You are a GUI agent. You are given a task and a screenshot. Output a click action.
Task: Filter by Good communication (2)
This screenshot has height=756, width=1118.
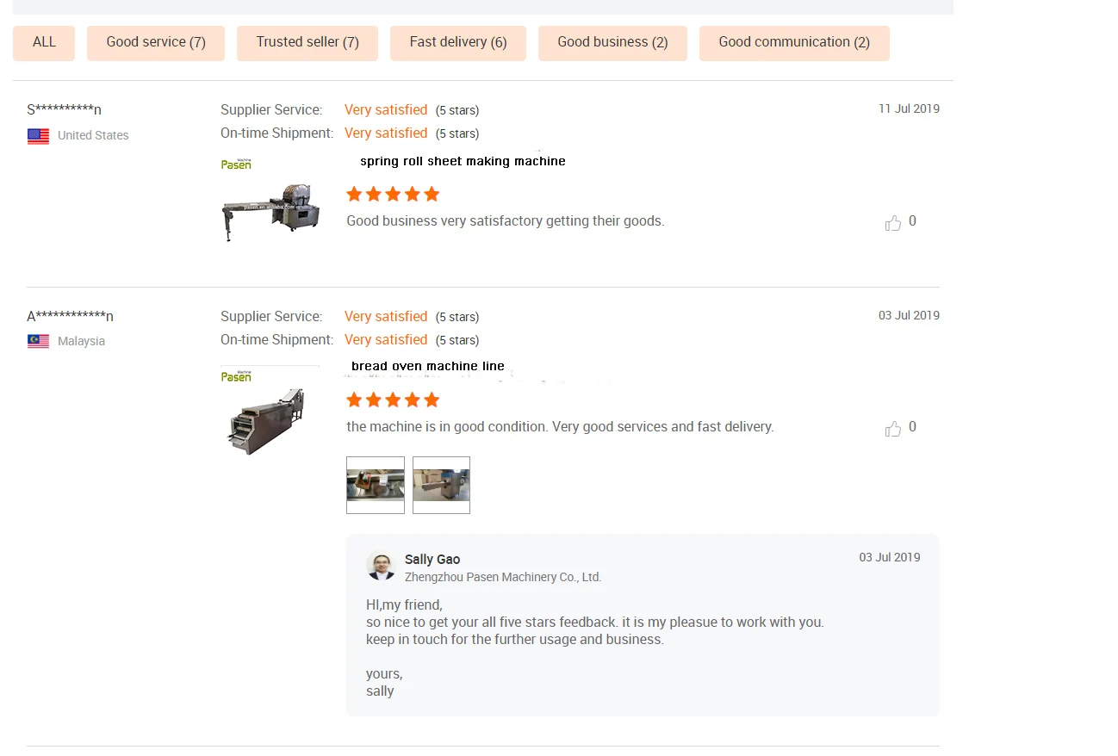point(794,43)
